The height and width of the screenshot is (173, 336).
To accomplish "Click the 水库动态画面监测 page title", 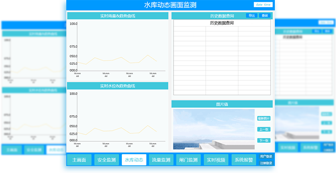I will [170, 5].
